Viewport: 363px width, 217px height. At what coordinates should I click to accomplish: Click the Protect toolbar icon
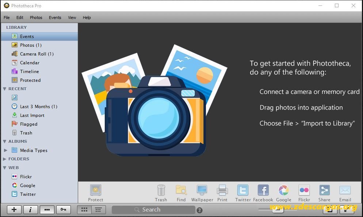pyautogui.click(x=96, y=190)
